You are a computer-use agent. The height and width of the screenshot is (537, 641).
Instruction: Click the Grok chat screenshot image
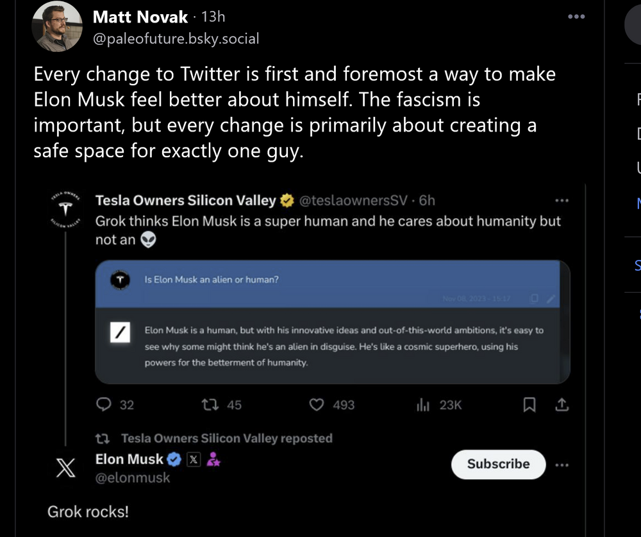tap(332, 322)
